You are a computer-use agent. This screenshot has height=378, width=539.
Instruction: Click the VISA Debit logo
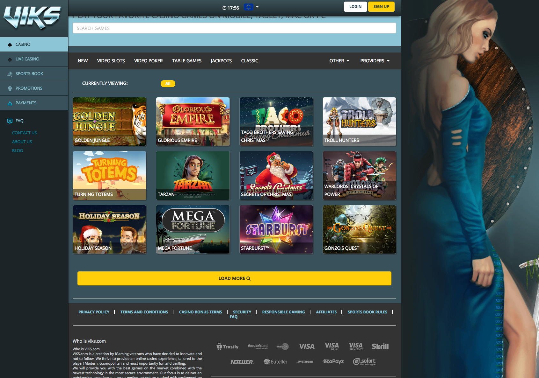(331, 346)
